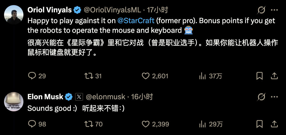Bookmark Elon Musk's reply

259,124
